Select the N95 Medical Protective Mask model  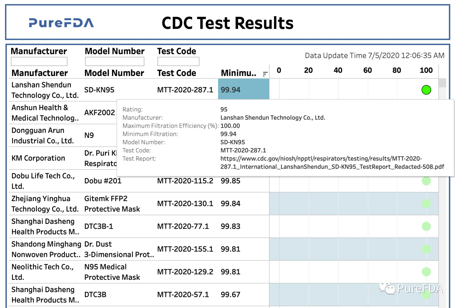(x=112, y=272)
